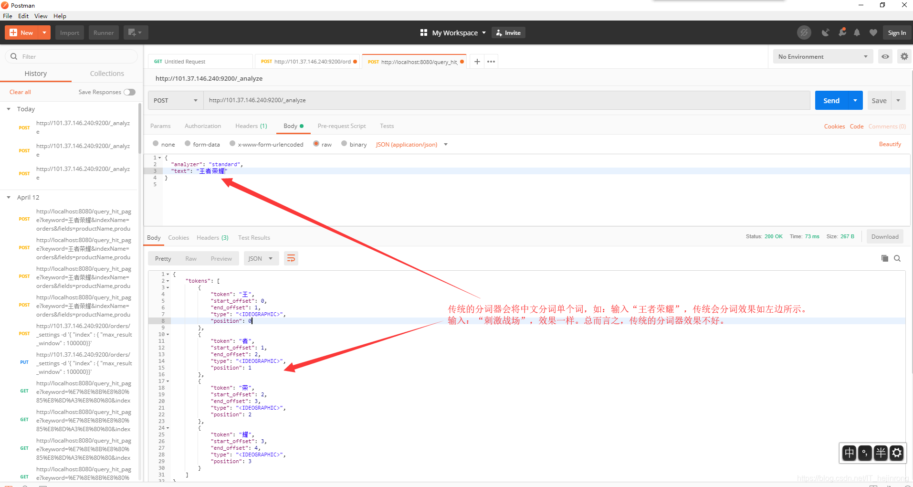The image size is (913, 487).
Task: Open the Authorization request tab
Action: click(203, 126)
